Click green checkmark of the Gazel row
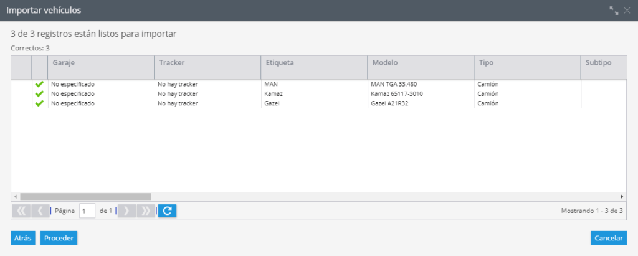 (39, 103)
